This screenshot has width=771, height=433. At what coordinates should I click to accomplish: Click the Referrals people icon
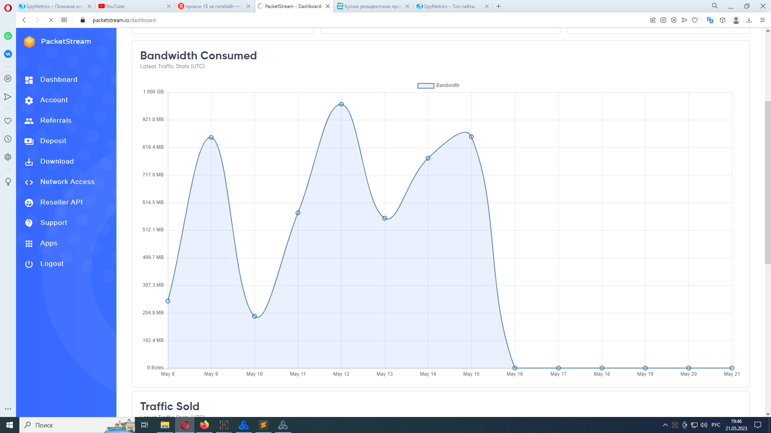tap(29, 121)
